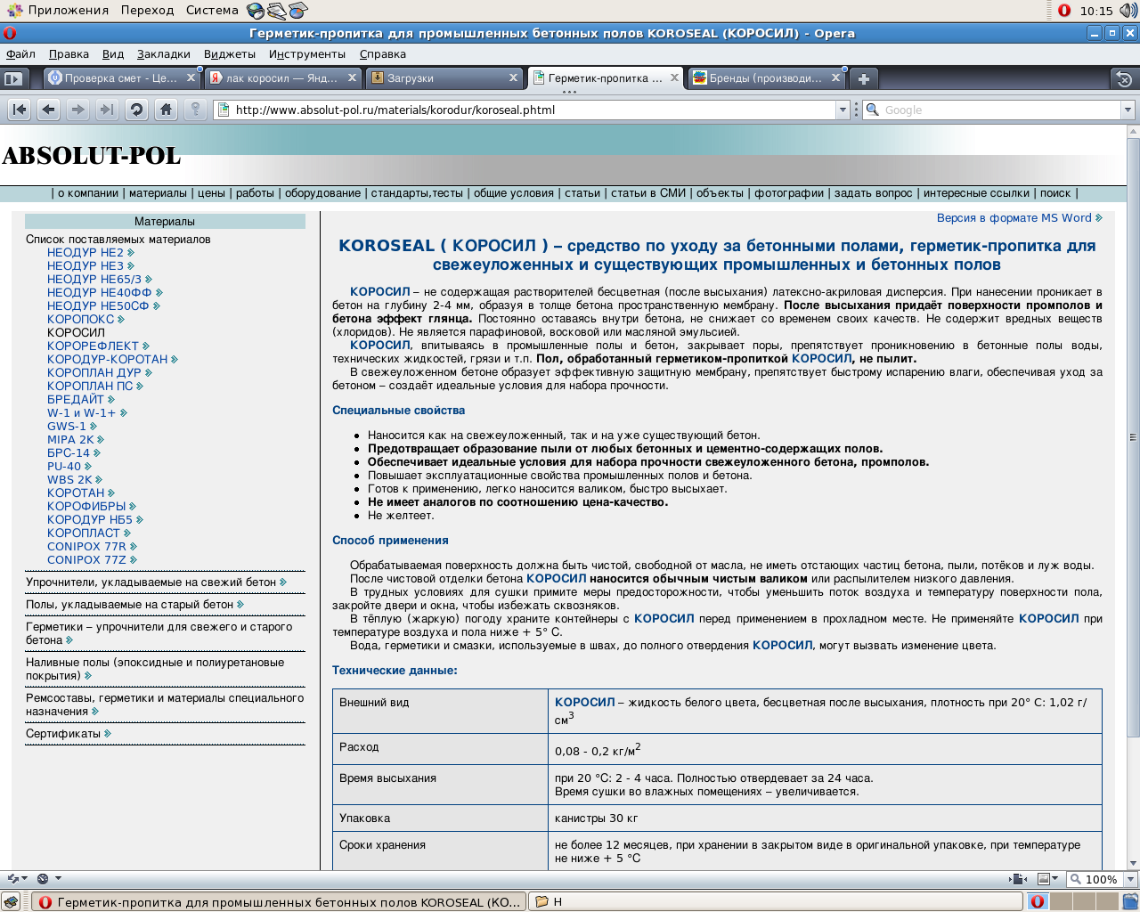Expand the Наливные полы section
This screenshot has height=912, width=1140.
coord(155,669)
